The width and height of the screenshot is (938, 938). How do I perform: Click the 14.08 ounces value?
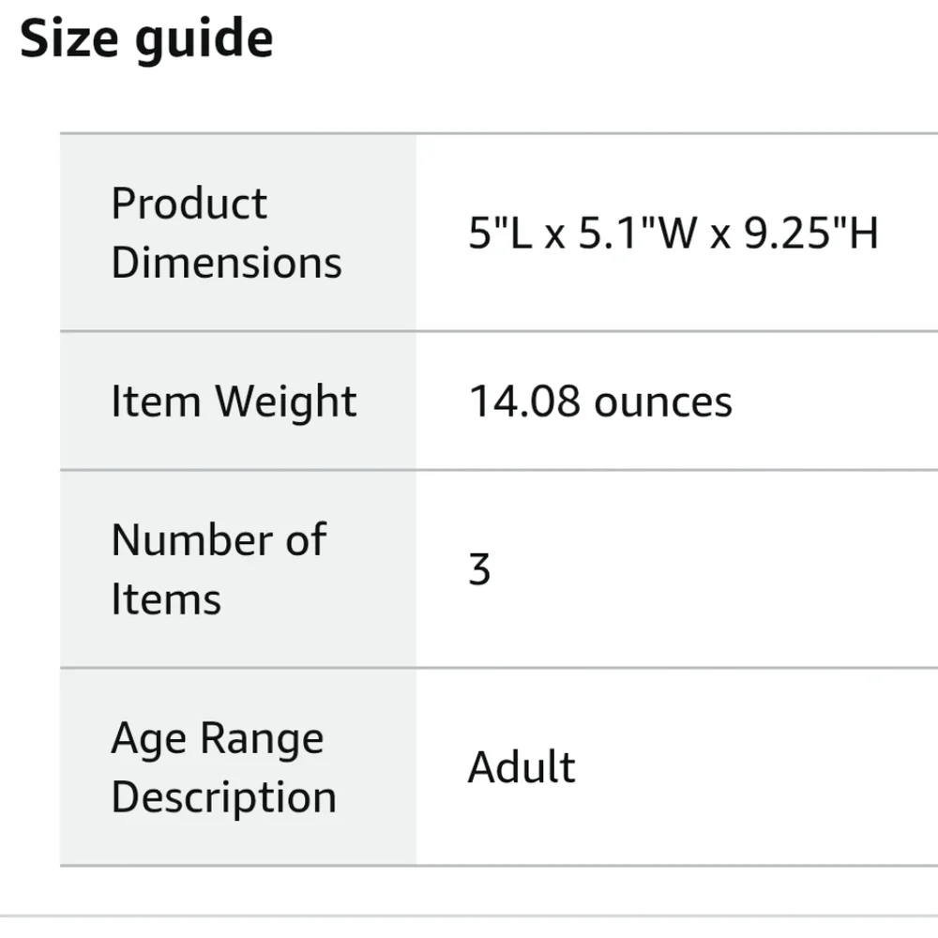600,401
